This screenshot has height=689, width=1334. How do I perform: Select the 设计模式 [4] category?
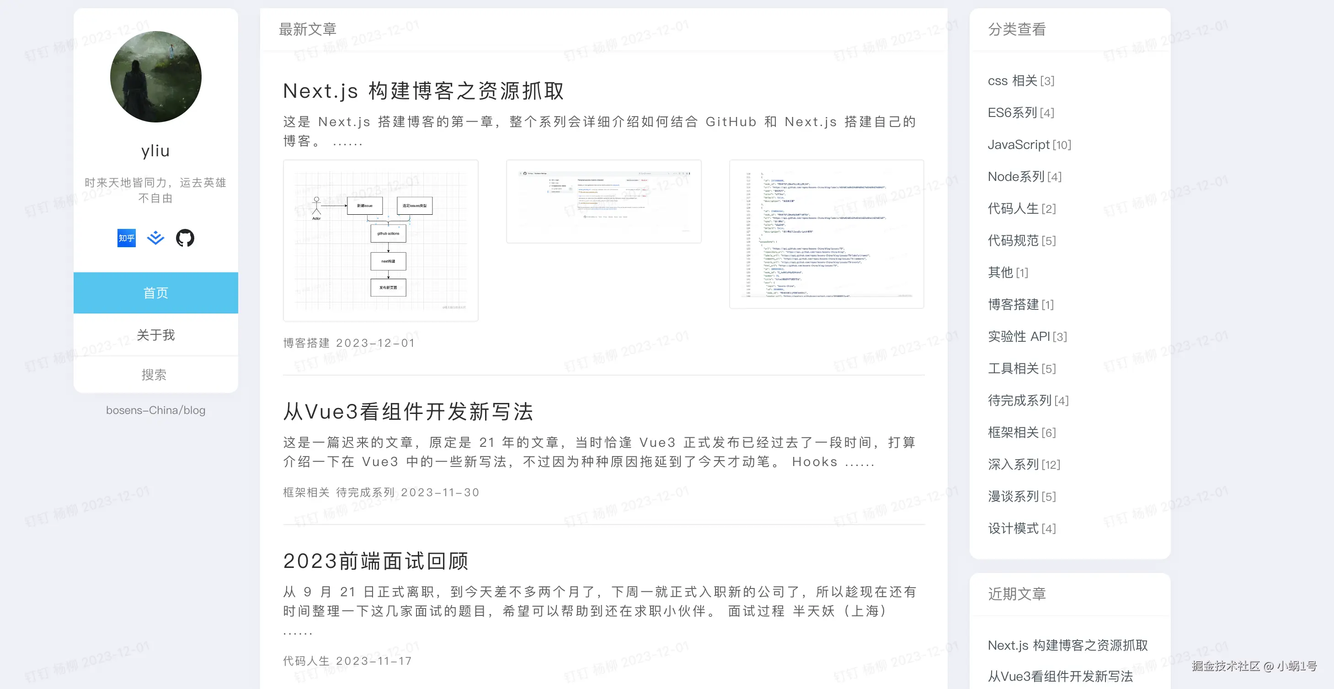click(x=1021, y=529)
